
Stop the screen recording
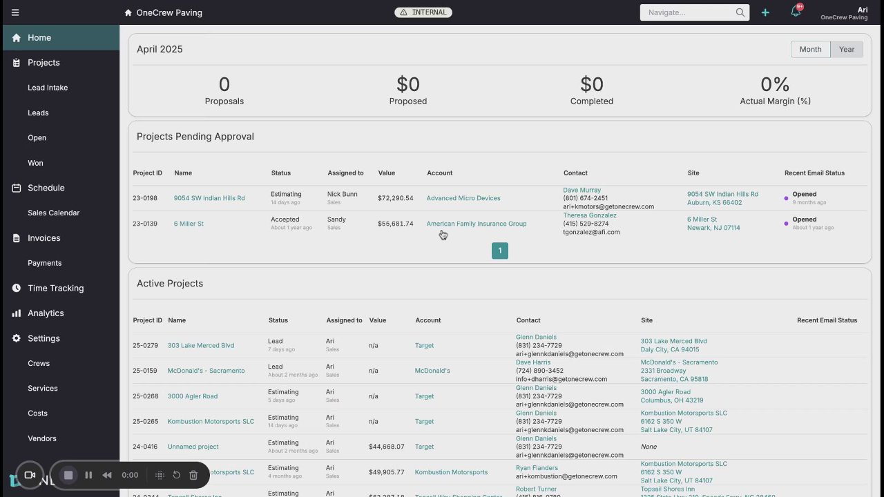click(x=68, y=475)
